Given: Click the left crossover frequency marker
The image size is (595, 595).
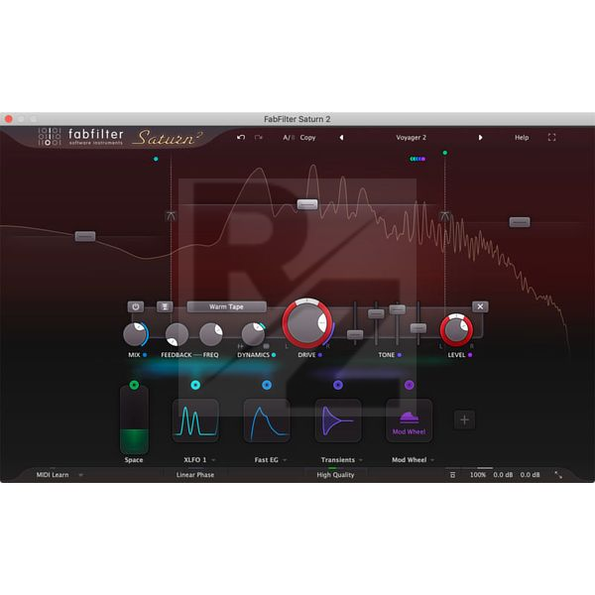Looking at the screenshot, I should pos(171,216).
